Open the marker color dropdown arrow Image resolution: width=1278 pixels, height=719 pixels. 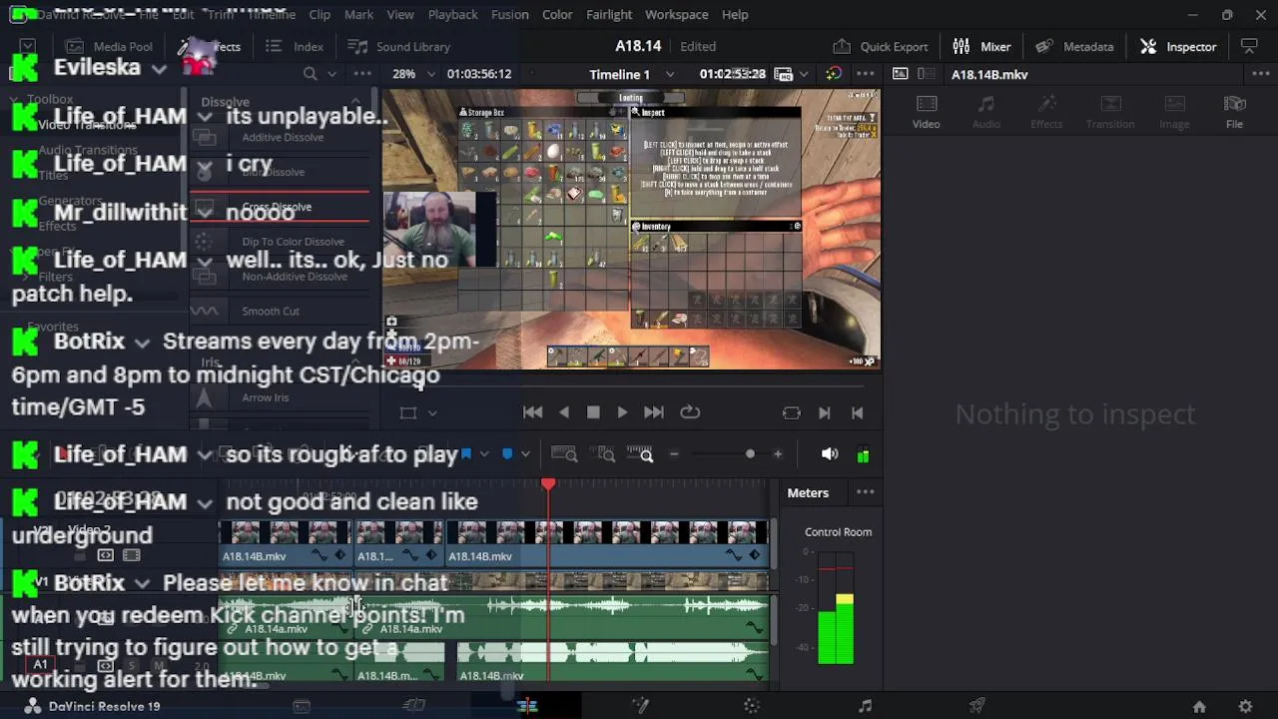pos(525,454)
